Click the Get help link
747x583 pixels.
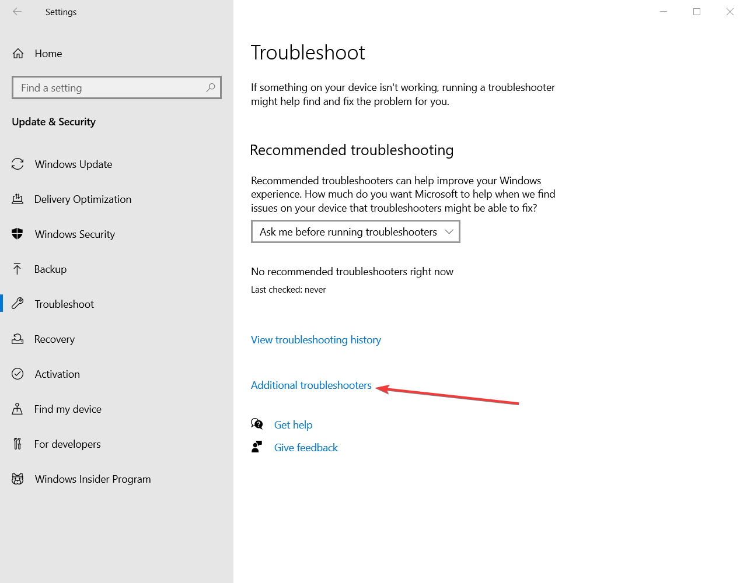[x=293, y=425]
